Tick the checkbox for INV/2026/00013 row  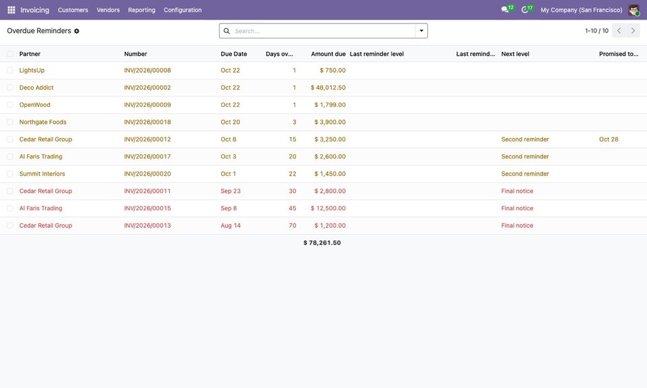coord(10,226)
